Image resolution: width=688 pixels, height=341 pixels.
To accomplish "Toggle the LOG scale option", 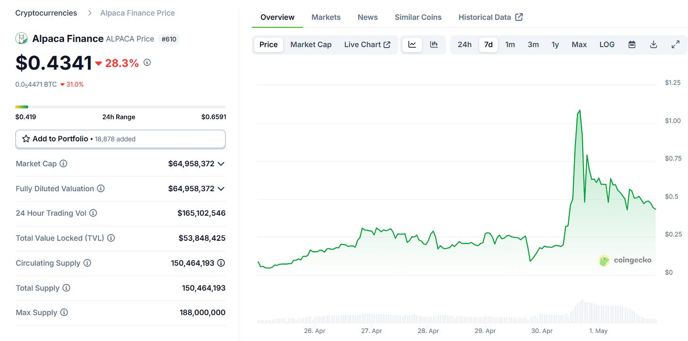I will click(x=607, y=44).
